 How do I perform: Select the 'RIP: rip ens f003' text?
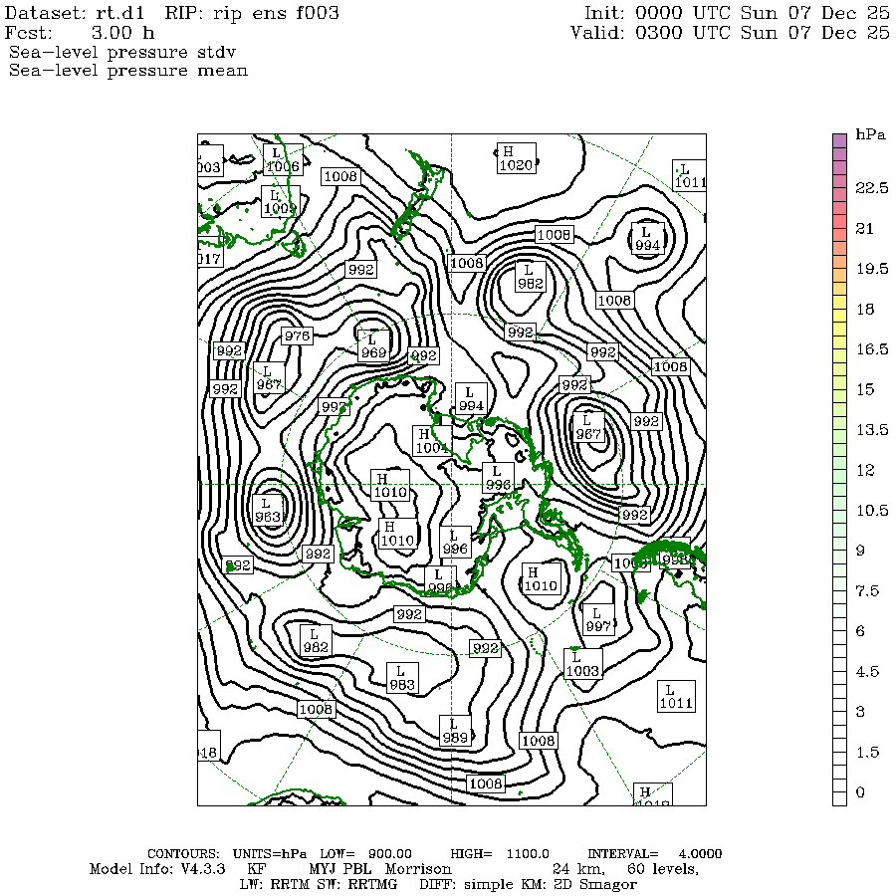(x=252, y=13)
